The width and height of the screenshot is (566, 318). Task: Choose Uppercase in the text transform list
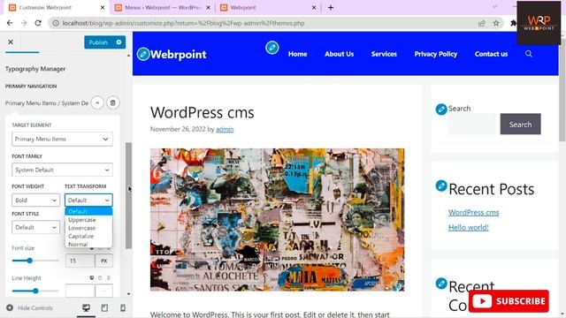pos(88,220)
